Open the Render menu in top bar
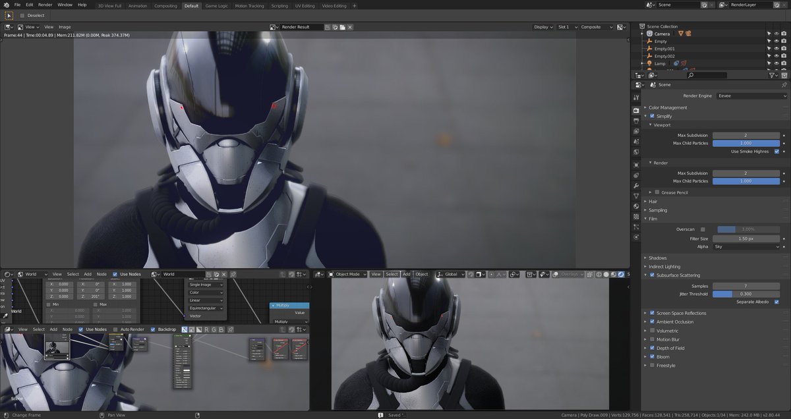This screenshot has width=791, height=419. 45,5
